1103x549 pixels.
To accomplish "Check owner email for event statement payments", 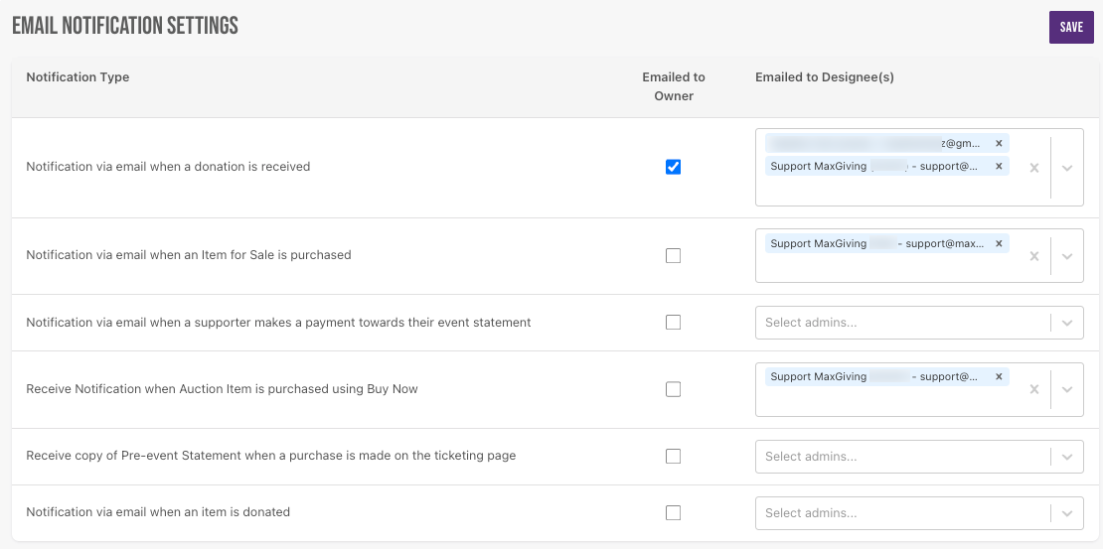I will pyautogui.click(x=674, y=323).
